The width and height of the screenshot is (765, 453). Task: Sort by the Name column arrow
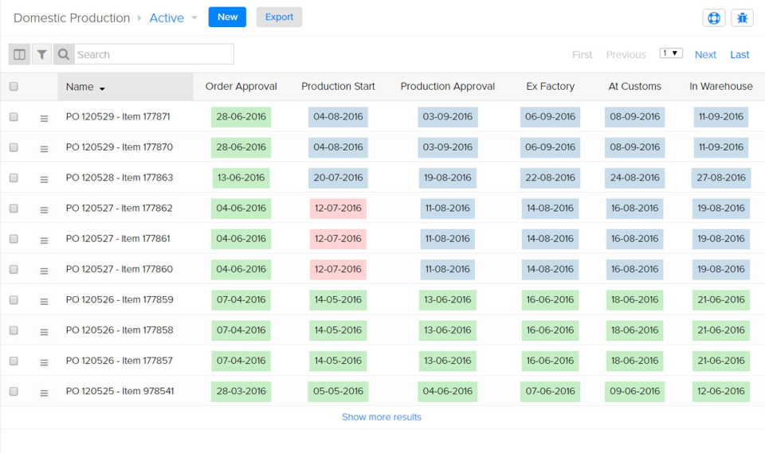tap(102, 88)
